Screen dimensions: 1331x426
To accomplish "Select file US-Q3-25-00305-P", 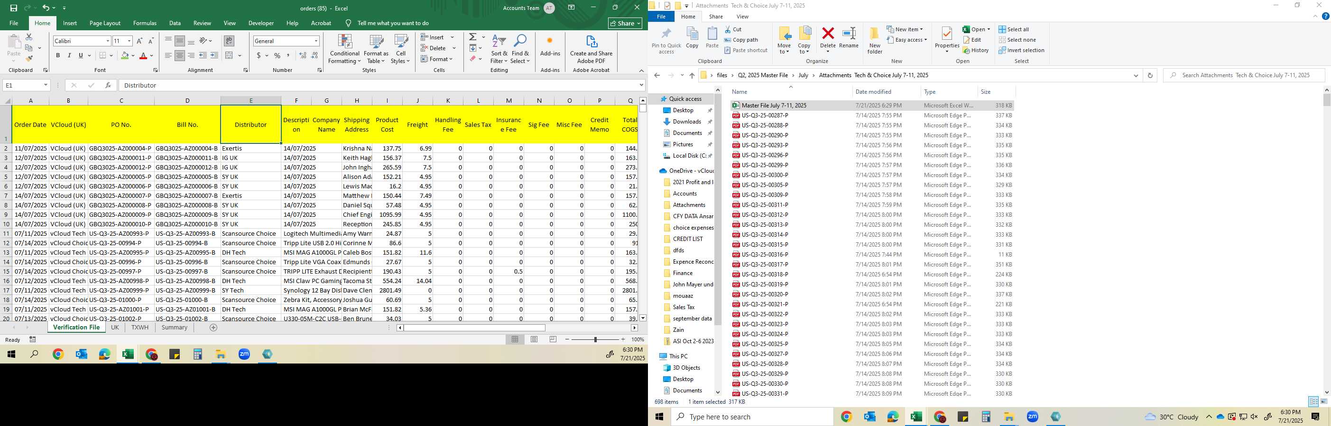I will point(765,185).
